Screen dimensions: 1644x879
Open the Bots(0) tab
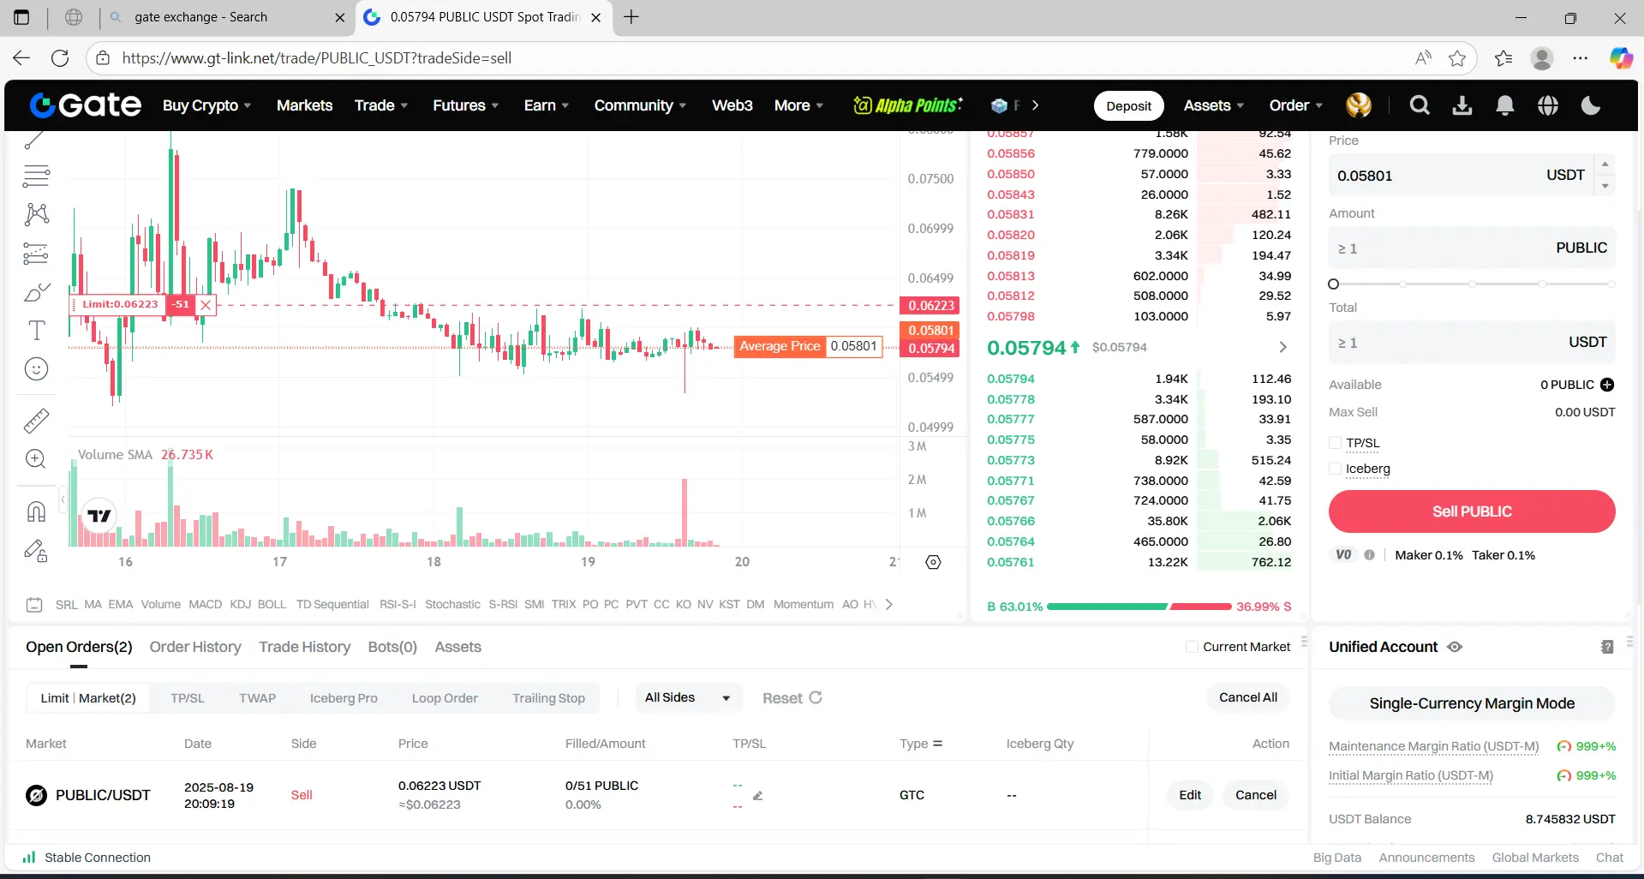392,647
